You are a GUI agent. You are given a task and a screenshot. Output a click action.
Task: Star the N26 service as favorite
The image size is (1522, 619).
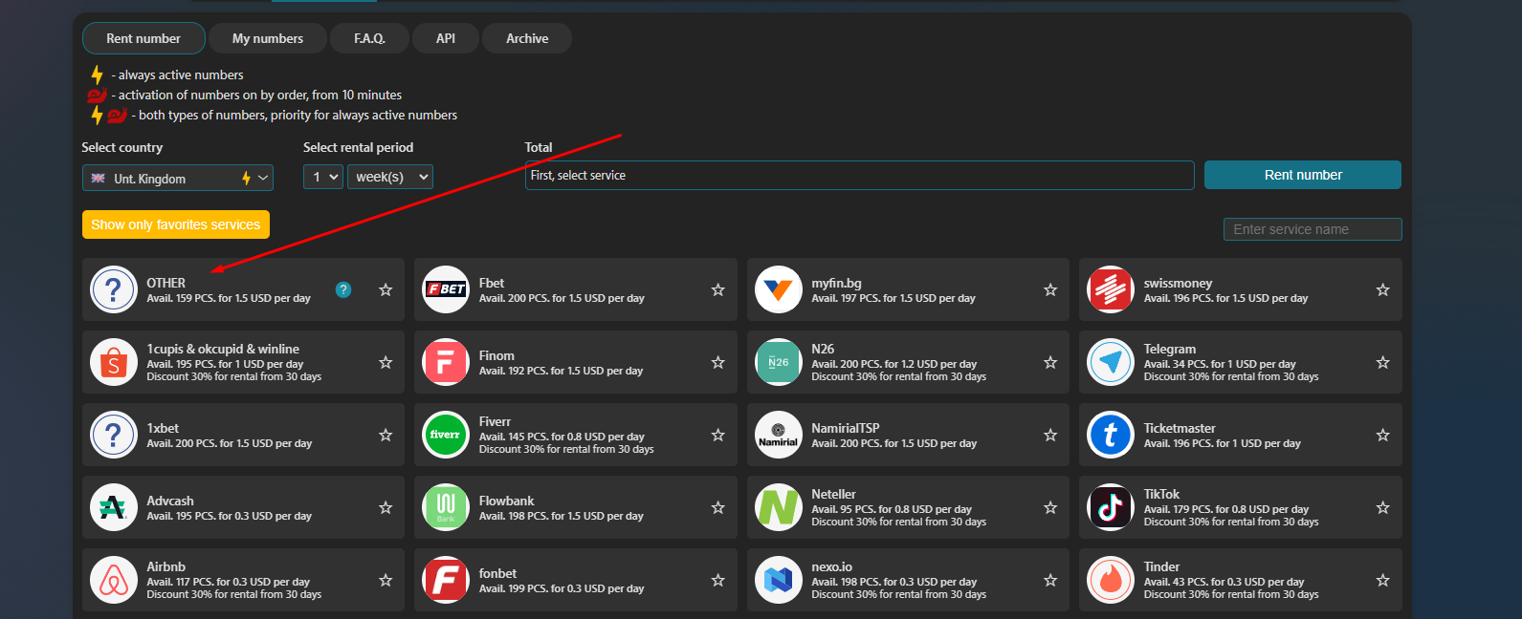[1050, 362]
